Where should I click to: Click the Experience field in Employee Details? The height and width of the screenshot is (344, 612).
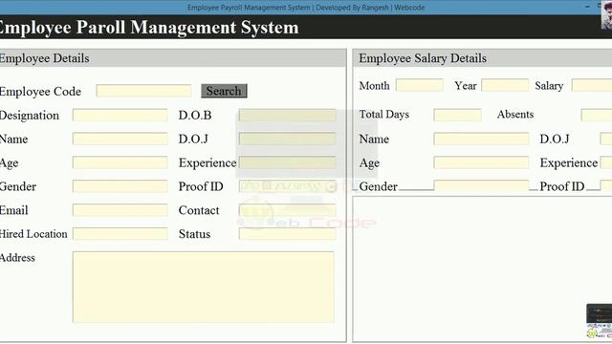click(x=288, y=162)
